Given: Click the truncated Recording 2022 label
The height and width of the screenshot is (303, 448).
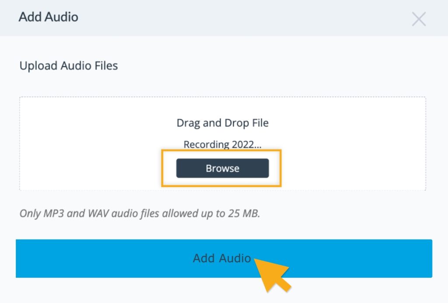Looking at the screenshot, I should pos(222,144).
